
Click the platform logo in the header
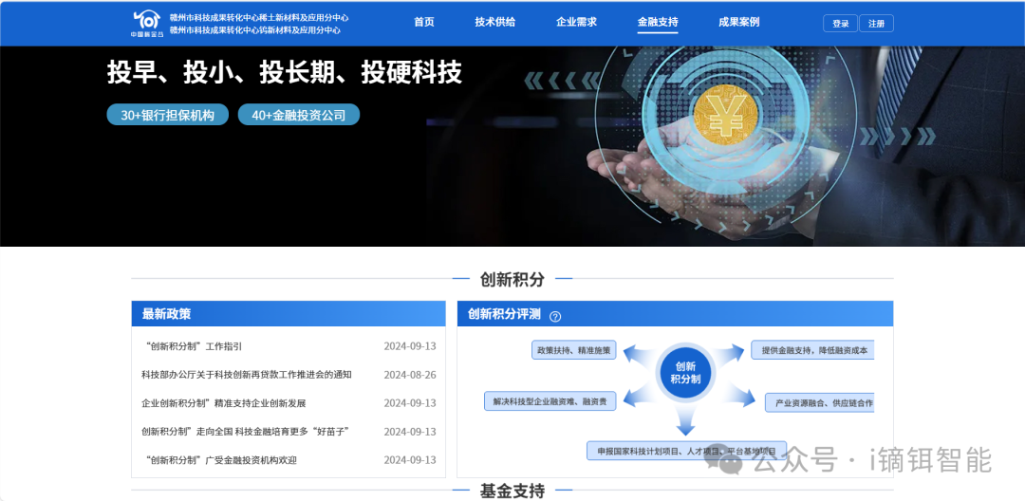[x=147, y=23]
